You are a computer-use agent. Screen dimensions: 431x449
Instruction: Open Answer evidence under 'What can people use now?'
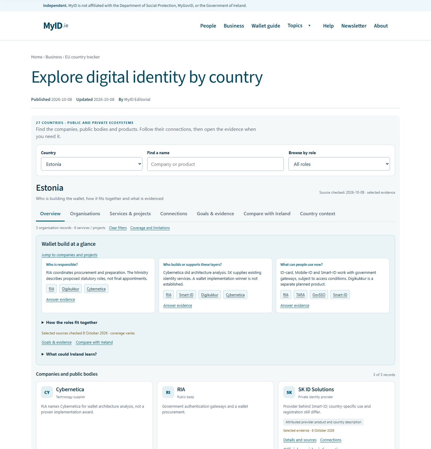click(295, 305)
